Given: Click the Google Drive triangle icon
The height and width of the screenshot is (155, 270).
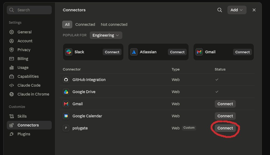Looking at the screenshot, I should pyautogui.click(x=66, y=92).
